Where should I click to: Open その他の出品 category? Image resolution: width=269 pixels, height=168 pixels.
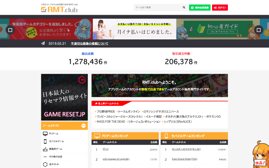pos(64,156)
